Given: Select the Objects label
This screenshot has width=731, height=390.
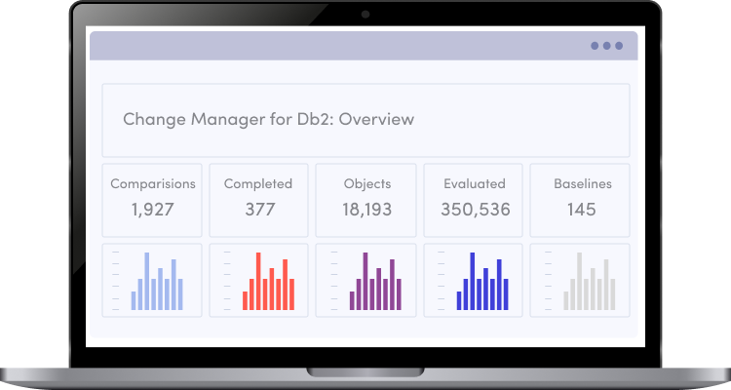Looking at the screenshot, I should [x=367, y=183].
